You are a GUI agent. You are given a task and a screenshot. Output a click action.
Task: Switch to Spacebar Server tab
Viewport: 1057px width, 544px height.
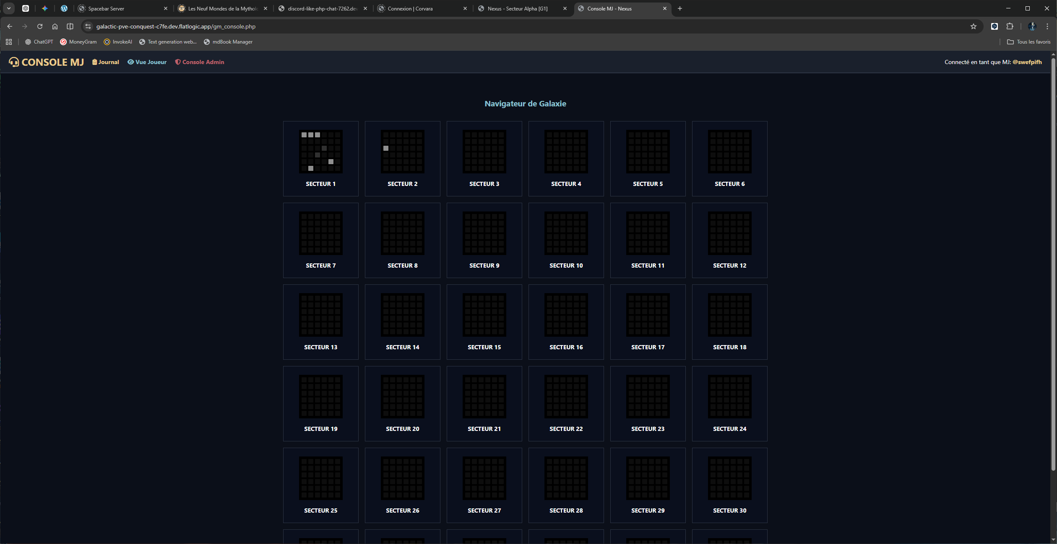coord(106,8)
